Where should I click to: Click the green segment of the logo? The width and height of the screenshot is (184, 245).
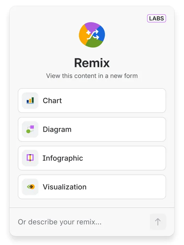(94, 43)
